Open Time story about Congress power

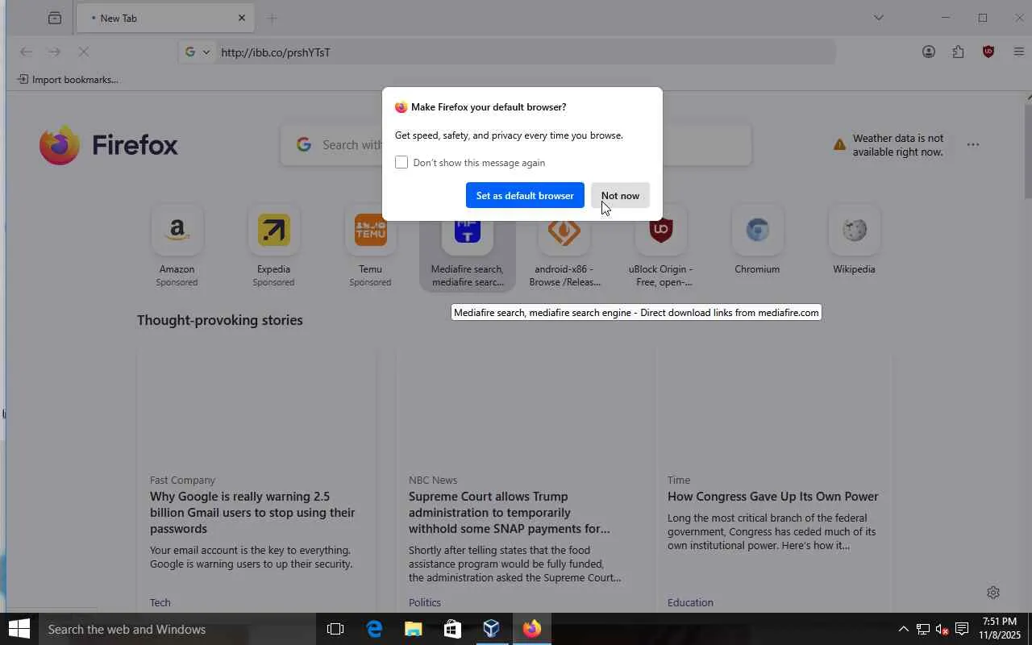point(773,496)
